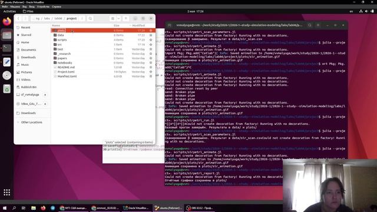Open the optical disc icon in dock
Screen dimensions: 377x212
(x=6, y=75)
